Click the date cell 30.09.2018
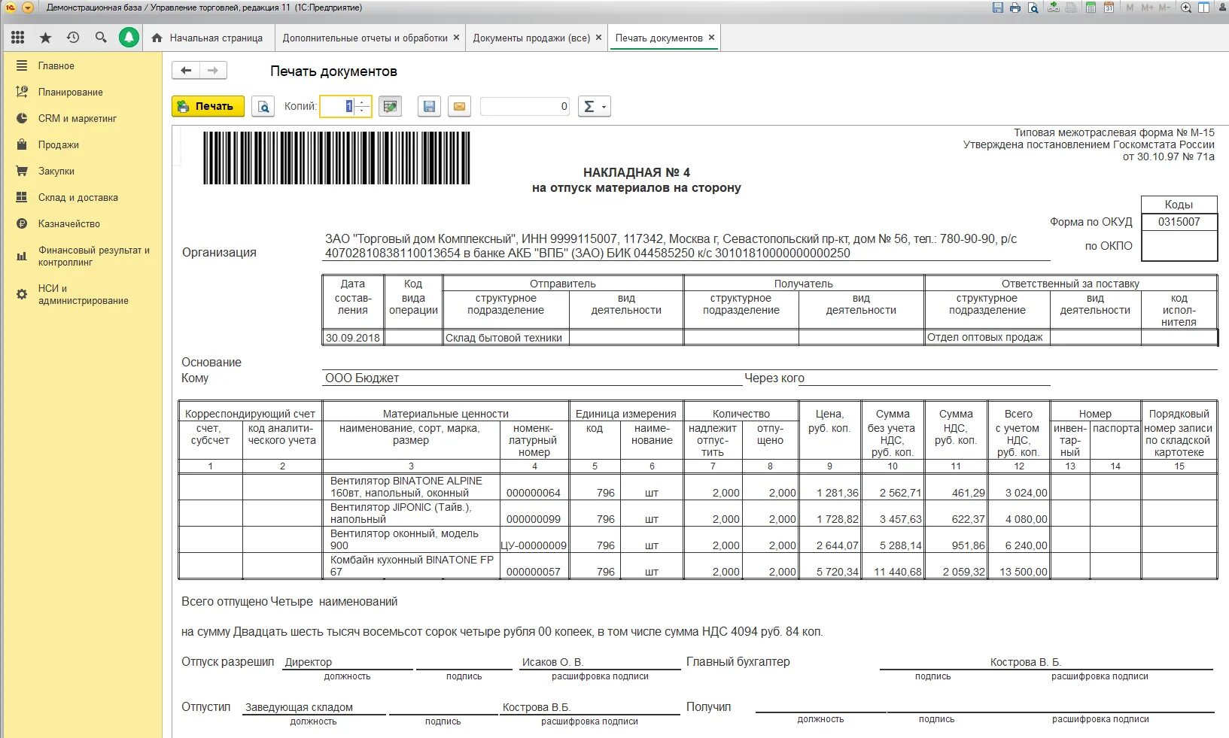The height and width of the screenshot is (738, 1229). point(352,338)
